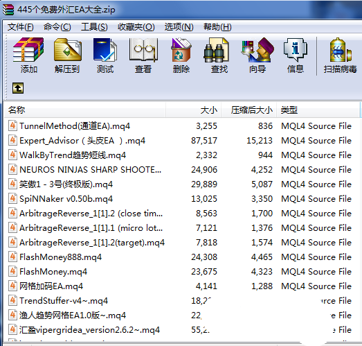Screen dimensions: 362x346
Task: Sort files by 名称 column header
Action: 84,110
